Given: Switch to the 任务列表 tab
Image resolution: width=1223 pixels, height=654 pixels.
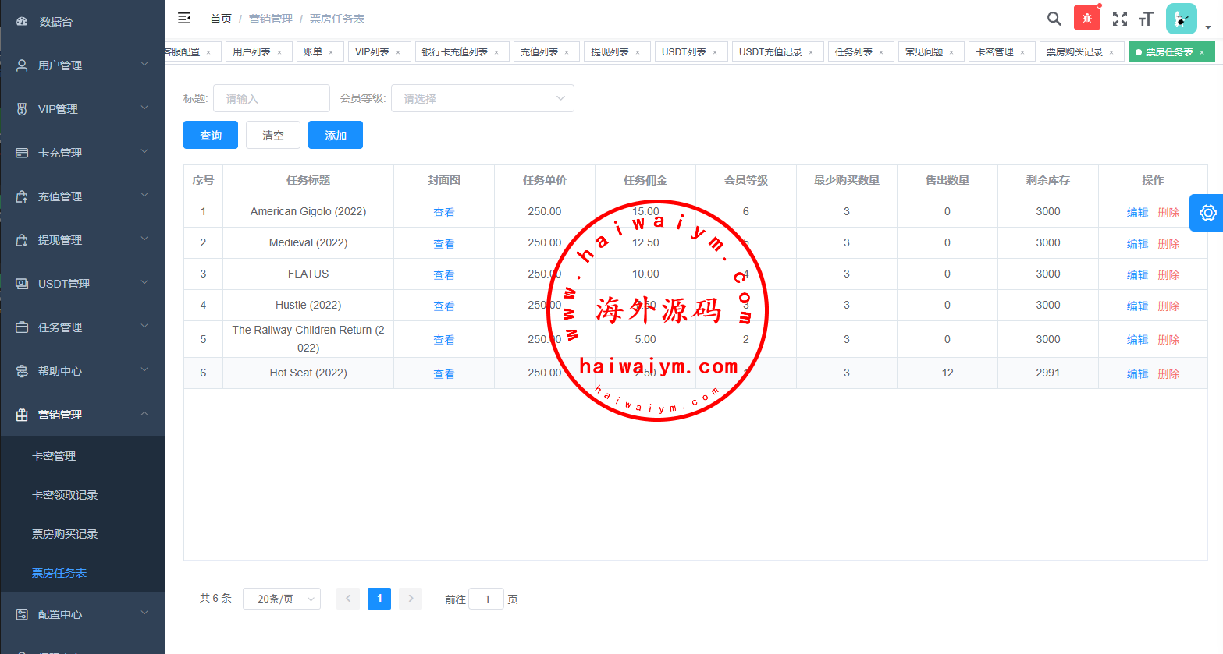Looking at the screenshot, I should click(x=853, y=52).
